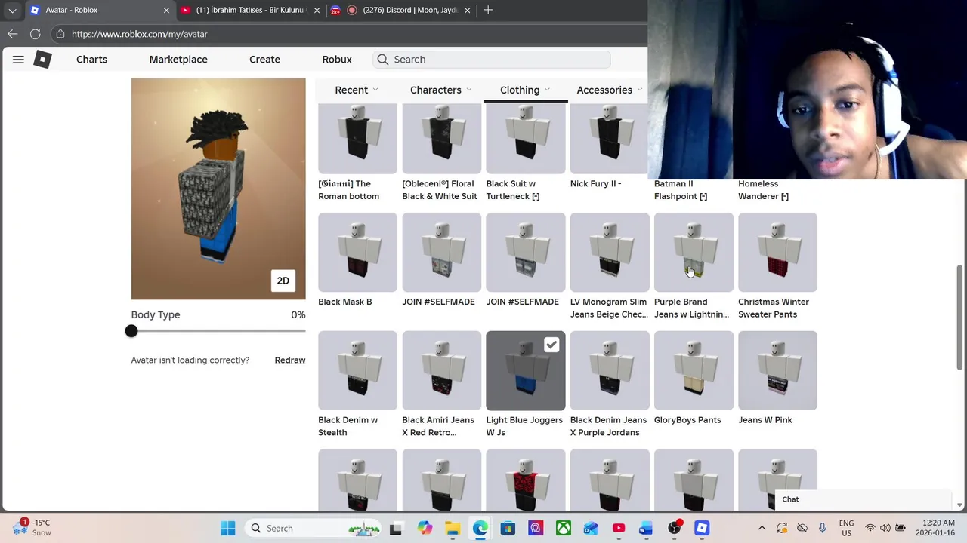The image size is (967, 543).
Task: Open the Chat panel
Action: (x=864, y=499)
